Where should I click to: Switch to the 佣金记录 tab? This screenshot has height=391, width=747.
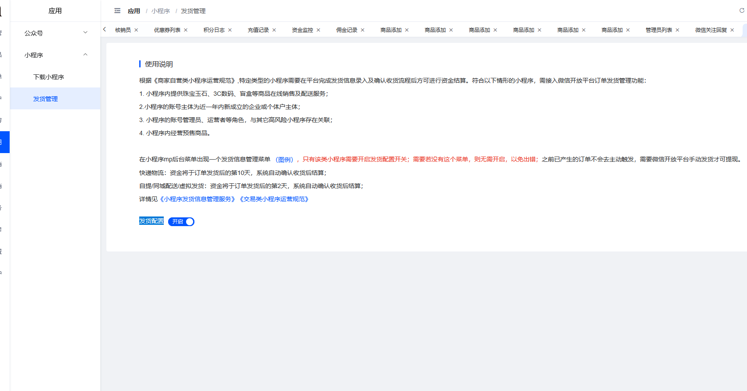[346, 30]
